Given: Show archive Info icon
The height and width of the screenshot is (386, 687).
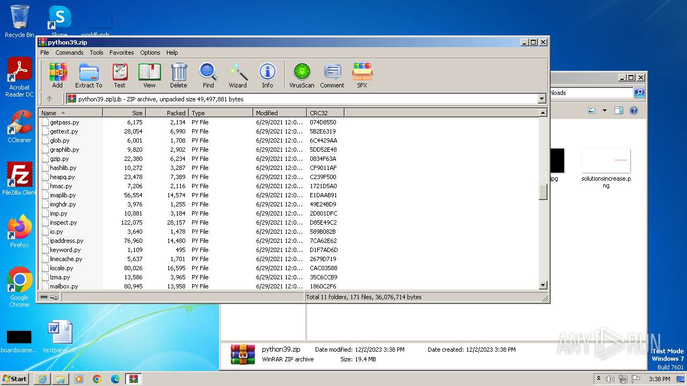Looking at the screenshot, I should 267,76.
